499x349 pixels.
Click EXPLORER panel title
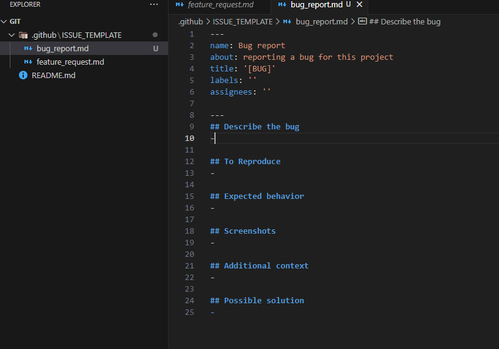[x=25, y=4]
